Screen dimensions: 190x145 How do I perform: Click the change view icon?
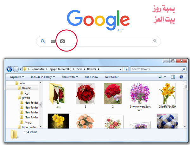tap(160, 77)
